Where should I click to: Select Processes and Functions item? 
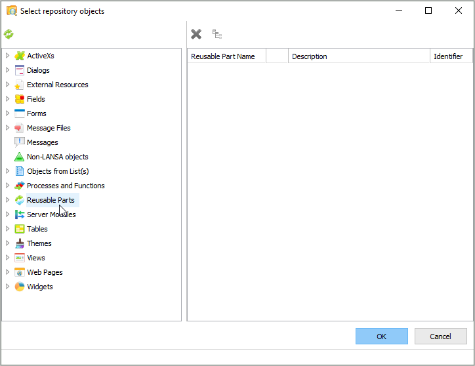(x=66, y=186)
